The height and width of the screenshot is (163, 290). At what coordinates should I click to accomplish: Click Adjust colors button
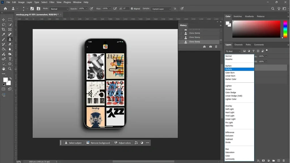[x=123, y=143]
